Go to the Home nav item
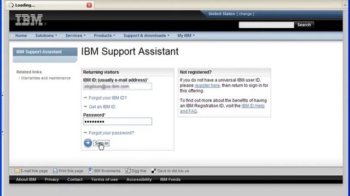350x196 pixels. [21, 35]
